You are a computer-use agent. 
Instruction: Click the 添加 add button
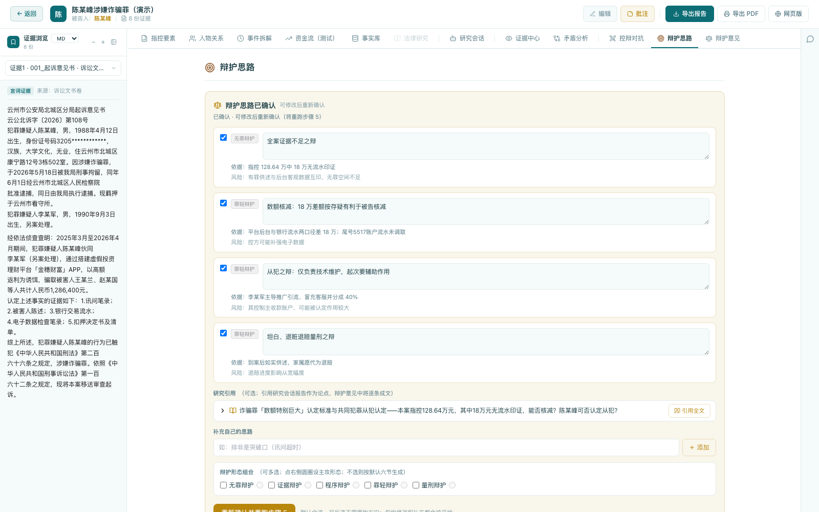(699, 447)
